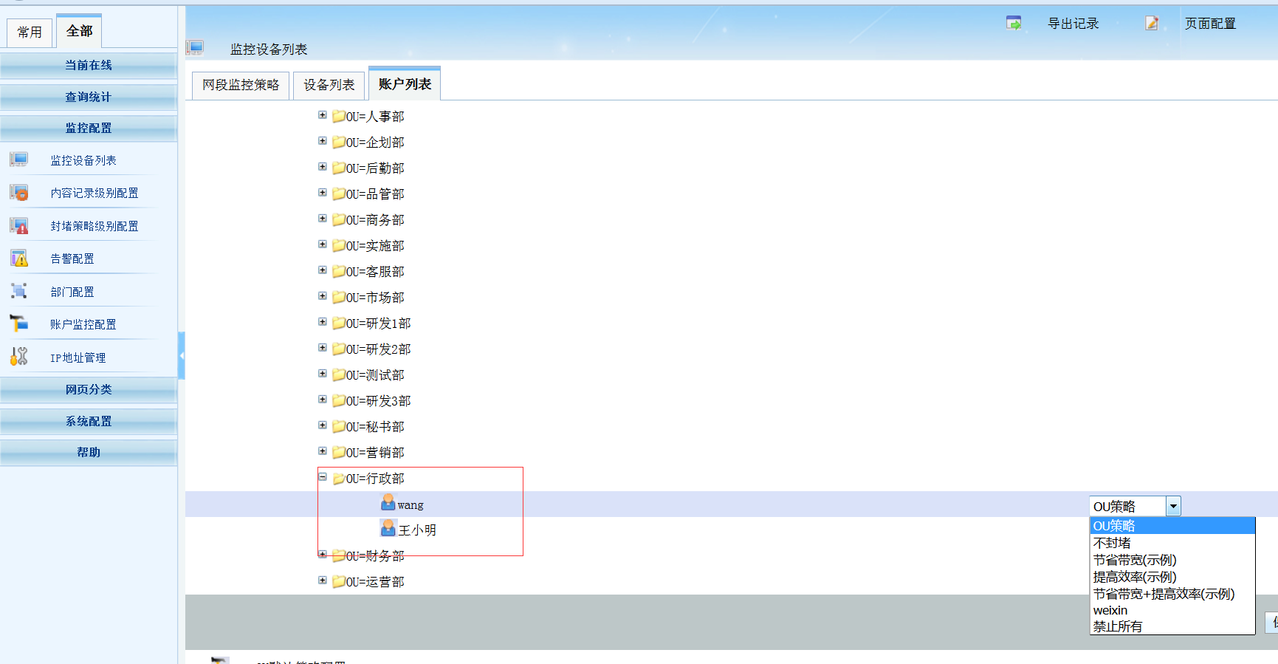Image resolution: width=1278 pixels, height=664 pixels.
Task: Click the IP地址管理 tools icon
Action: click(19, 357)
